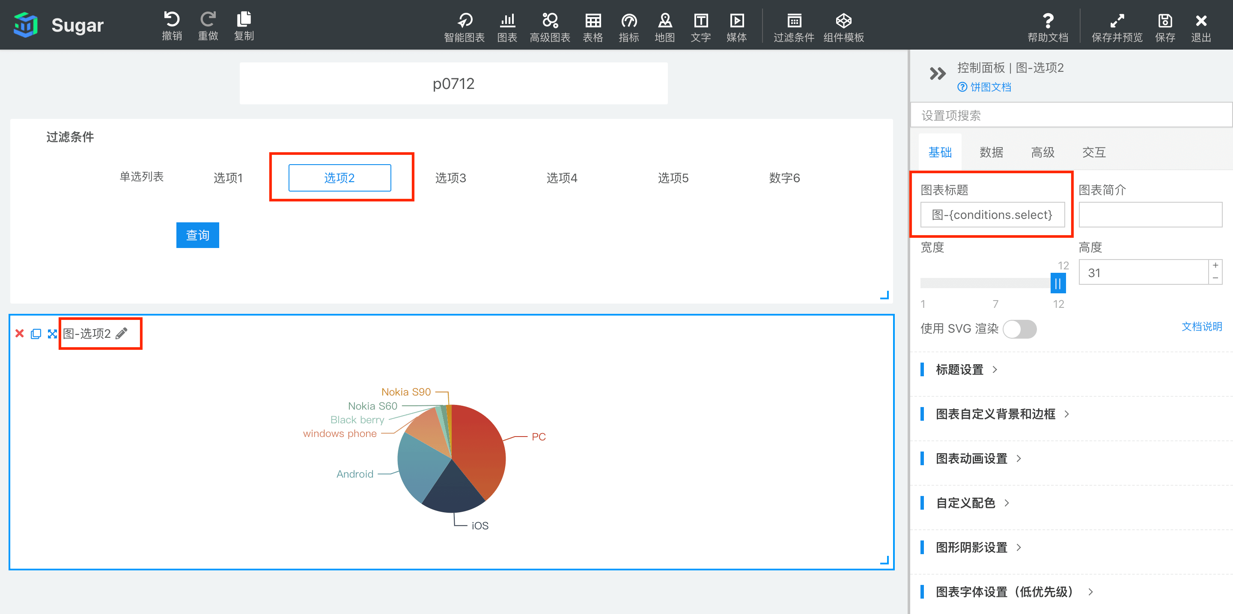Toggle 使用 SVG 渲染 switch
1233x614 pixels.
1019,329
